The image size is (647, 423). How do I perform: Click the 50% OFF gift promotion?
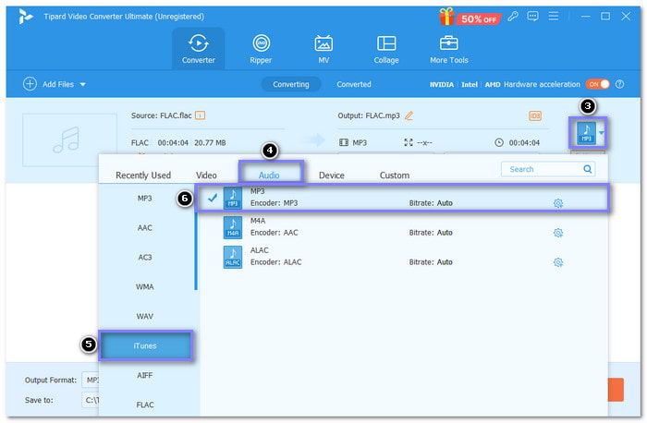[x=470, y=18]
